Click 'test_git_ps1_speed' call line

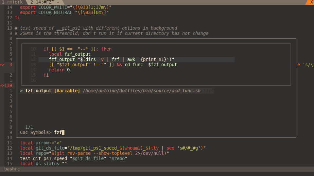tap(74, 158)
